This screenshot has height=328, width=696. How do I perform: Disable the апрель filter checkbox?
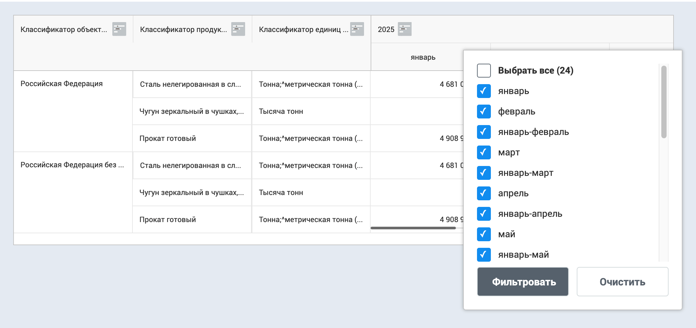point(484,193)
